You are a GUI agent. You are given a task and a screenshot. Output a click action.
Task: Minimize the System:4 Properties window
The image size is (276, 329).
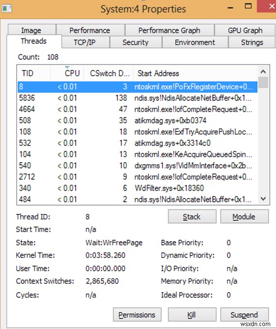(x=230, y=8)
